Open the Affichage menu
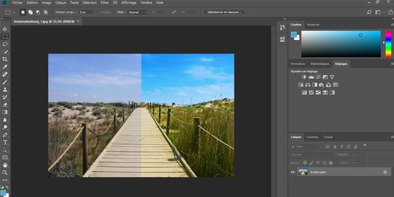The height and width of the screenshot is (197, 394). coord(129,3)
